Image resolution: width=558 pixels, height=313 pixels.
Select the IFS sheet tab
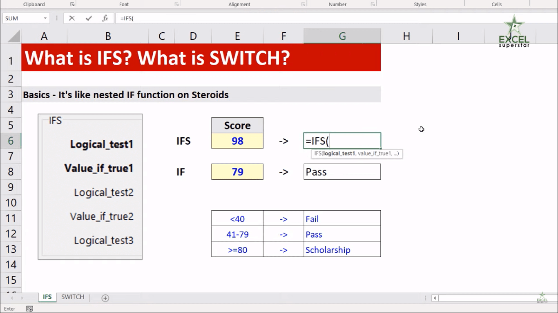pyautogui.click(x=47, y=297)
